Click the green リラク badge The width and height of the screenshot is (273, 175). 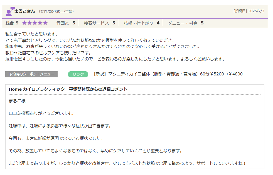tap(78, 74)
